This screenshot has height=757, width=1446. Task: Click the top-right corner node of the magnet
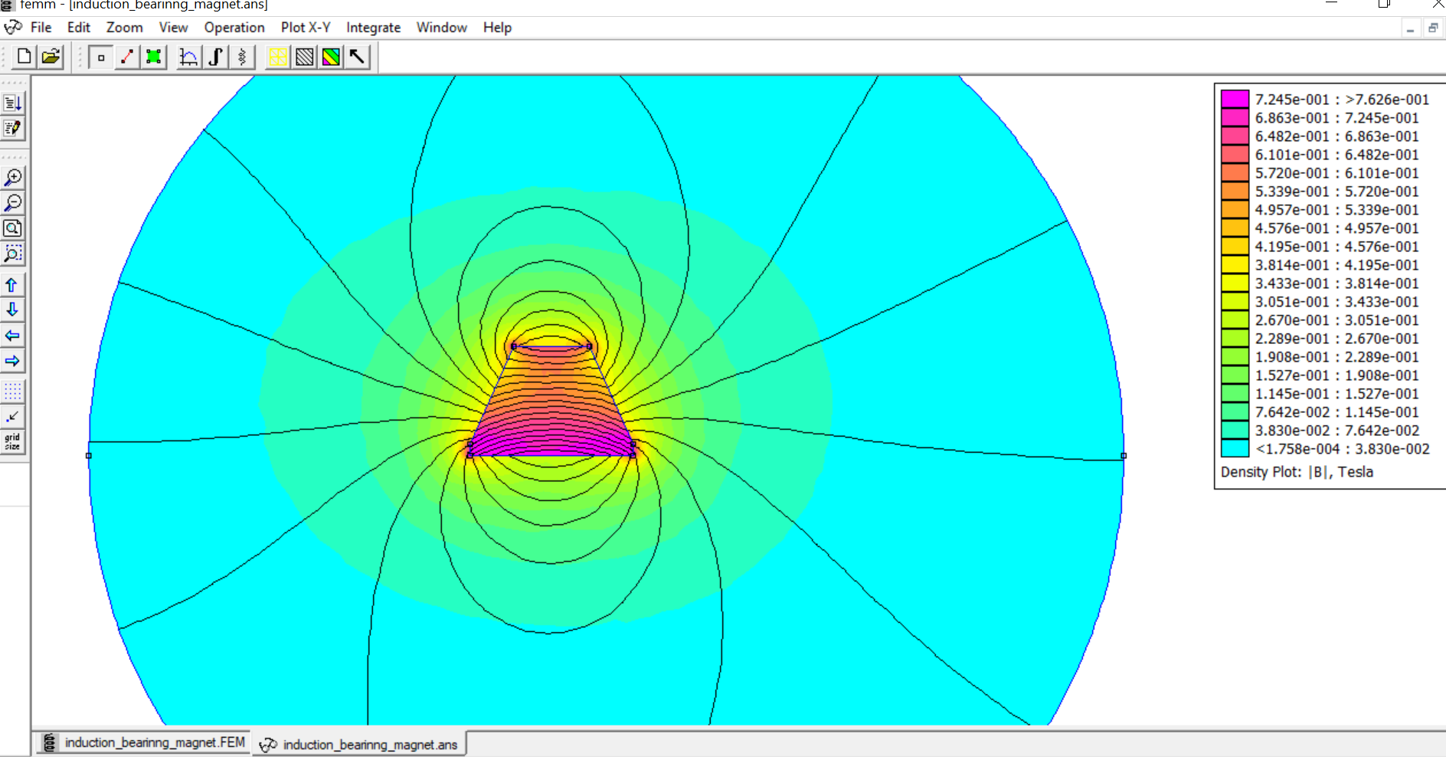click(x=590, y=346)
